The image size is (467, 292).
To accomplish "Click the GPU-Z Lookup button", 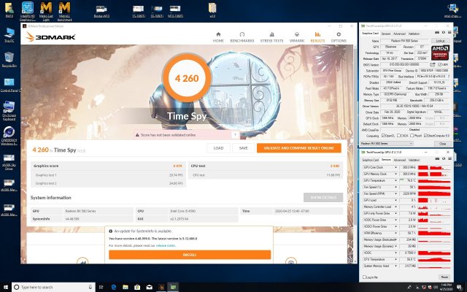I will click(x=441, y=40).
